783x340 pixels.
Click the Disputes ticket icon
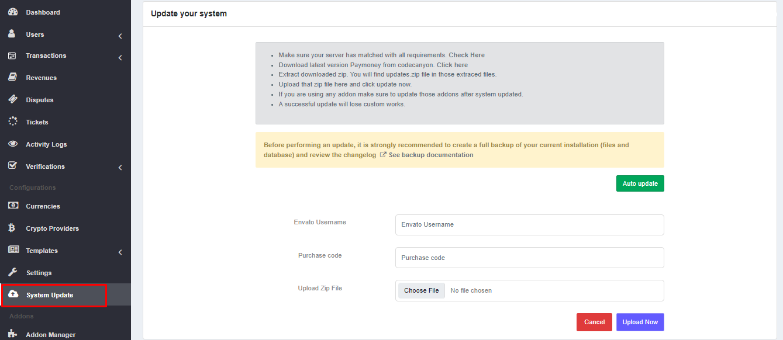pyautogui.click(x=13, y=99)
